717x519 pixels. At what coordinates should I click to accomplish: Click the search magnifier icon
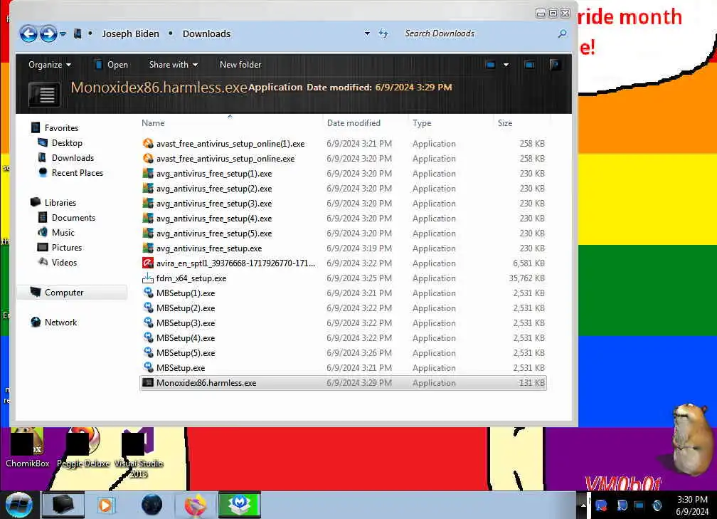coord(563,33)
